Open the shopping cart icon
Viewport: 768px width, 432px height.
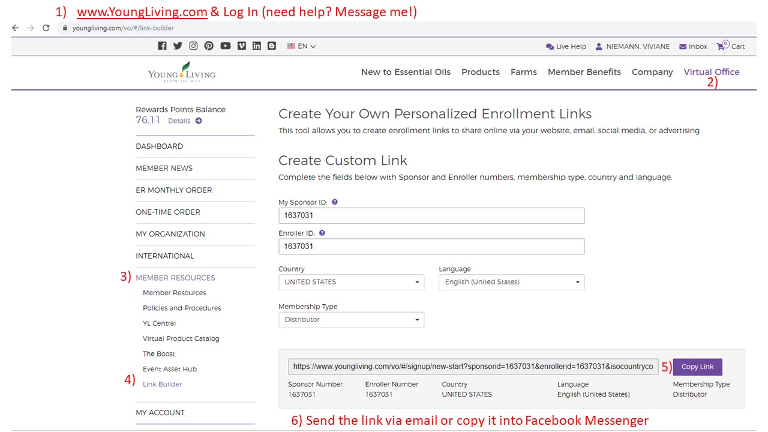[x=722, y=46]
